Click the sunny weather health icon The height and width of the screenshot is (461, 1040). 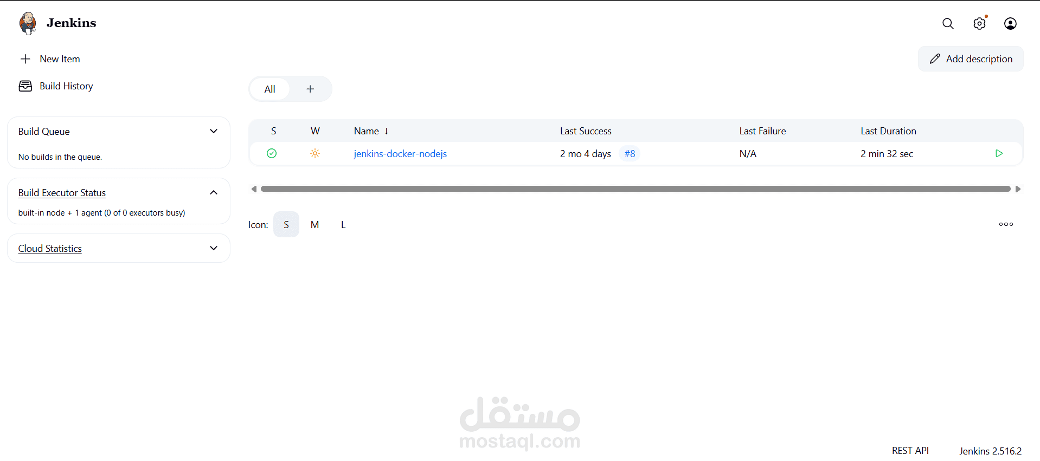(315, 153)
